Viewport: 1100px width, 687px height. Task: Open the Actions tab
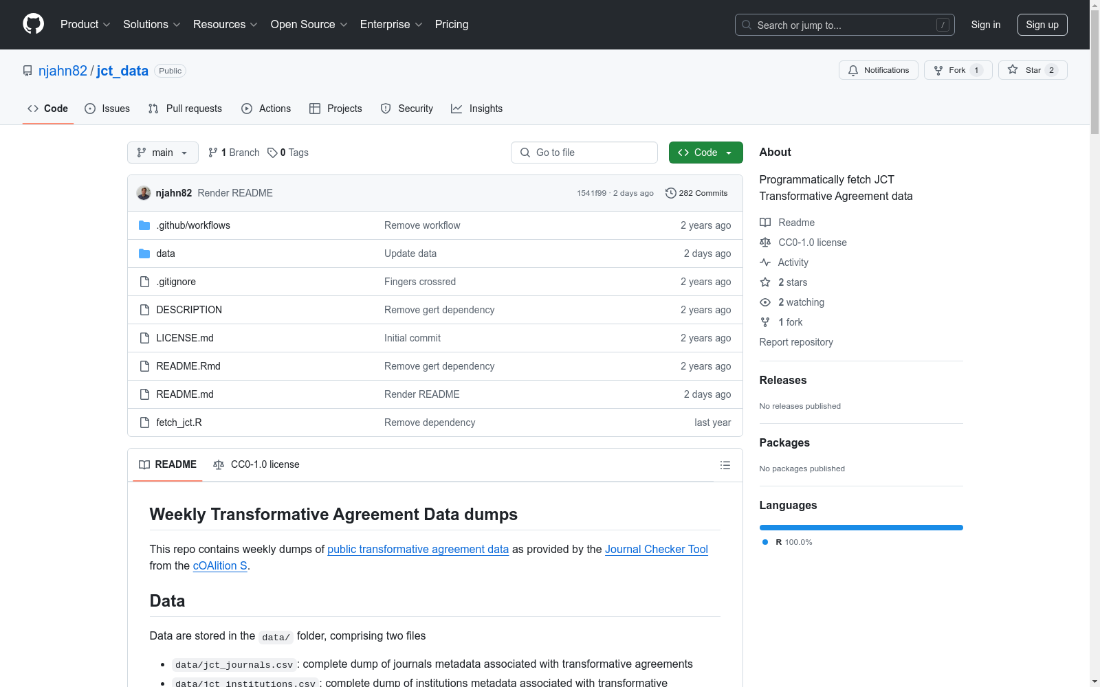266,109
